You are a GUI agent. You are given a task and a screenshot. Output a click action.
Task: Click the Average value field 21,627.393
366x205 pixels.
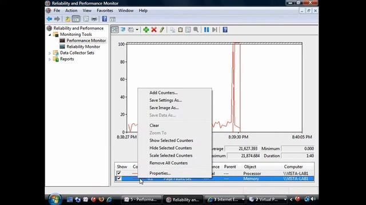241,149
